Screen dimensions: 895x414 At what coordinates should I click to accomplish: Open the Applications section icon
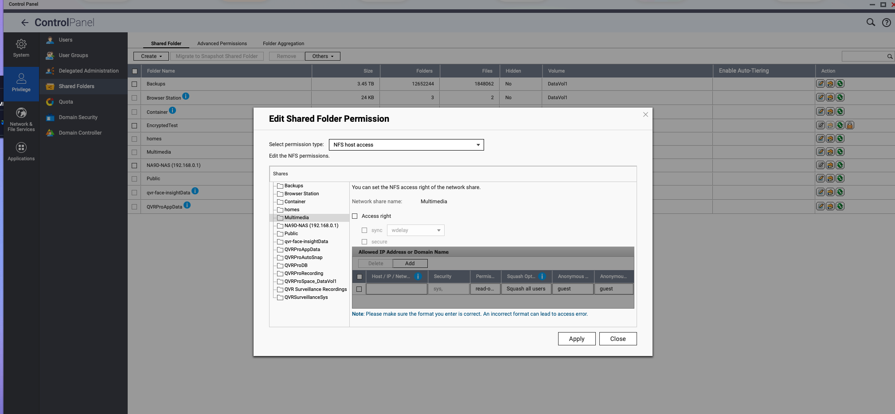21,151
